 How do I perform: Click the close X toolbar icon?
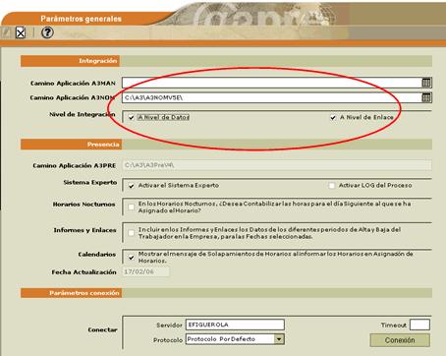pos(21,32)
